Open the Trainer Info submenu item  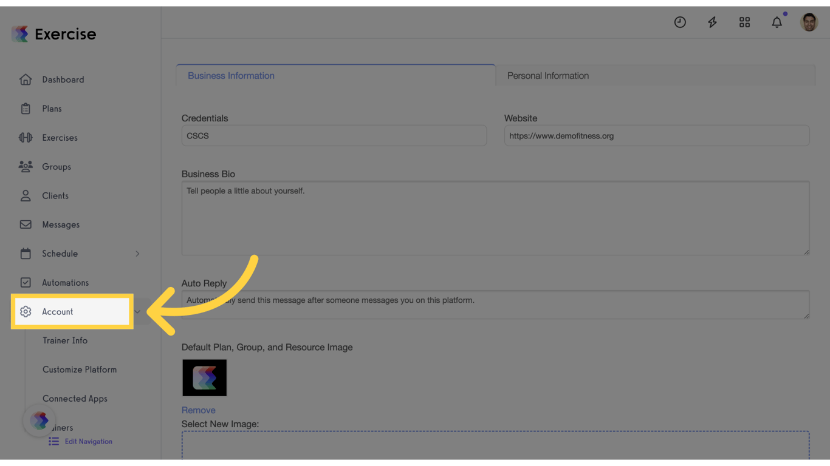(x=65, y=340)
